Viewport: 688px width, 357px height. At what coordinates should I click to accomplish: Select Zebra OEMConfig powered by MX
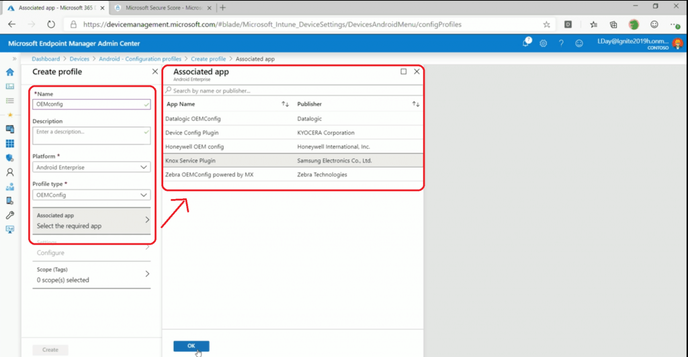point(293,175)
